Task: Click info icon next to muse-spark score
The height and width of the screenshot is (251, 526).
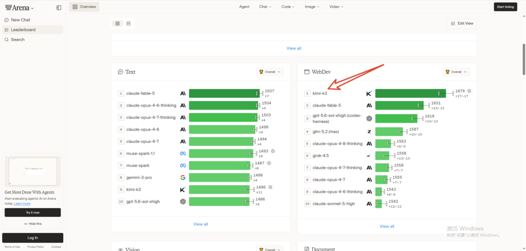Action: (x=269, y=163)
